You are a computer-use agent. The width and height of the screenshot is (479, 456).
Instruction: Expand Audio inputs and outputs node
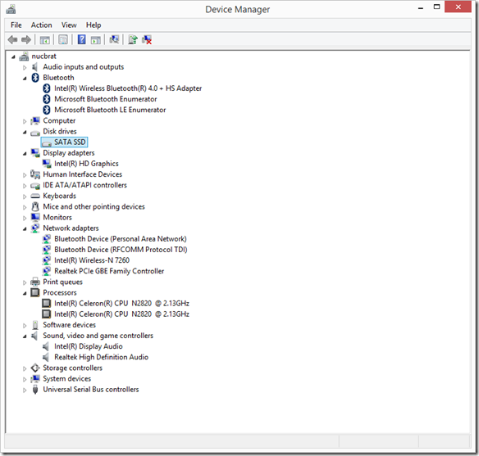25,67
